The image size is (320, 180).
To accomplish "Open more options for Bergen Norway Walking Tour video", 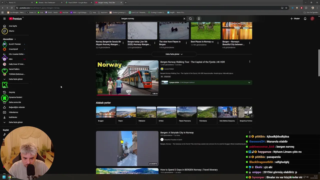I will 249,61.
